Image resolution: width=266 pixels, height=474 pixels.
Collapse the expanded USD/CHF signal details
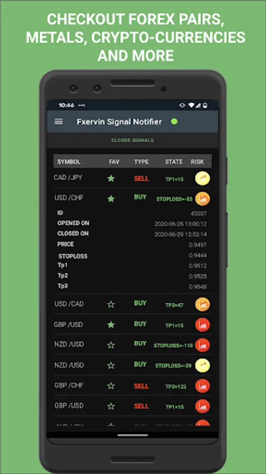tap(132, 199)
